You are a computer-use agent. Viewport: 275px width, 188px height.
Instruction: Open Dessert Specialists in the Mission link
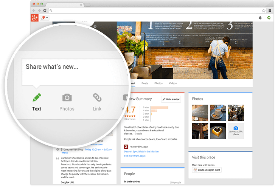(x=141, y=151)
